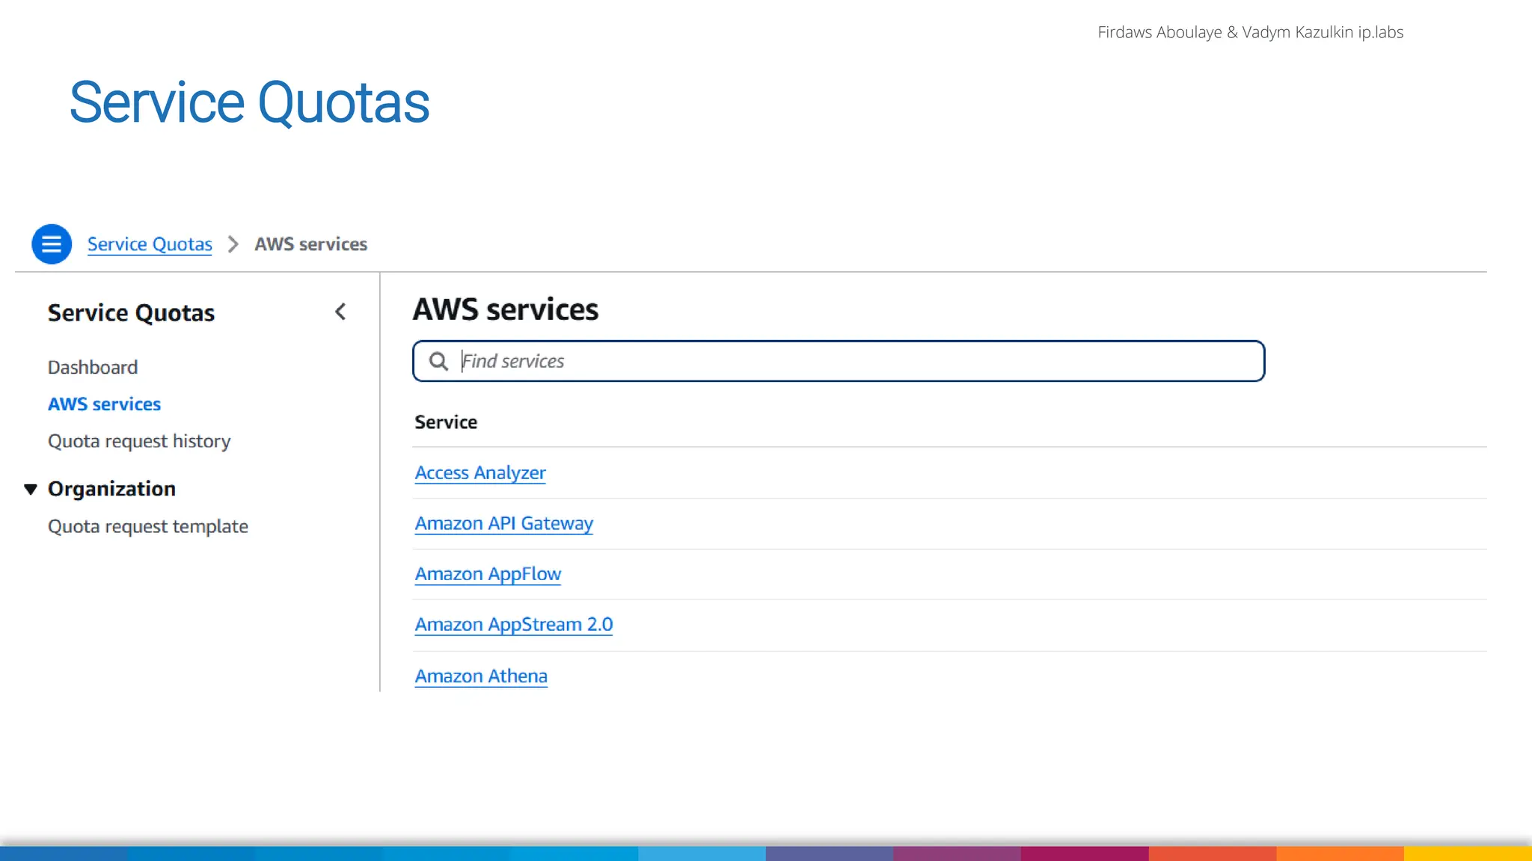Open the Access Analyzer service

click(480, 473)
